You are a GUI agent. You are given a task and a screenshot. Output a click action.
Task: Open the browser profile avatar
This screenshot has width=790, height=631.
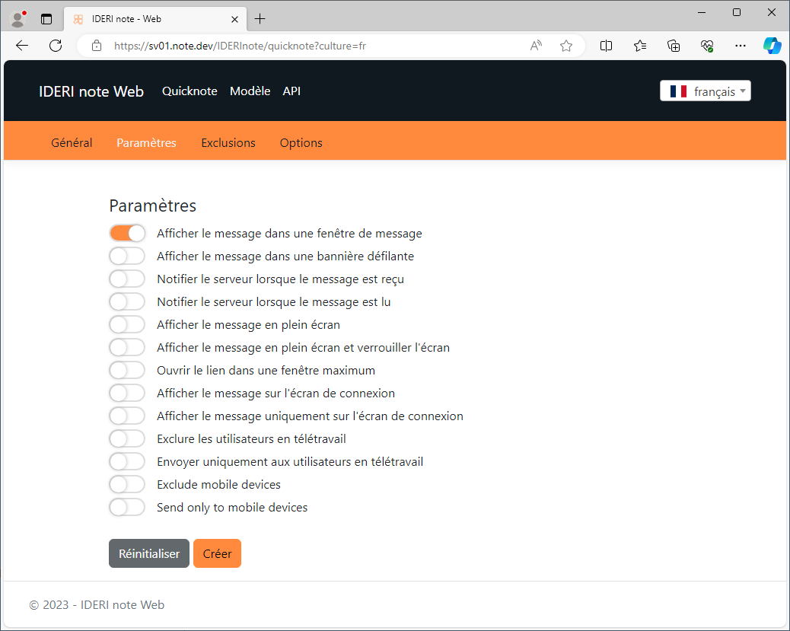pos(18,19)
